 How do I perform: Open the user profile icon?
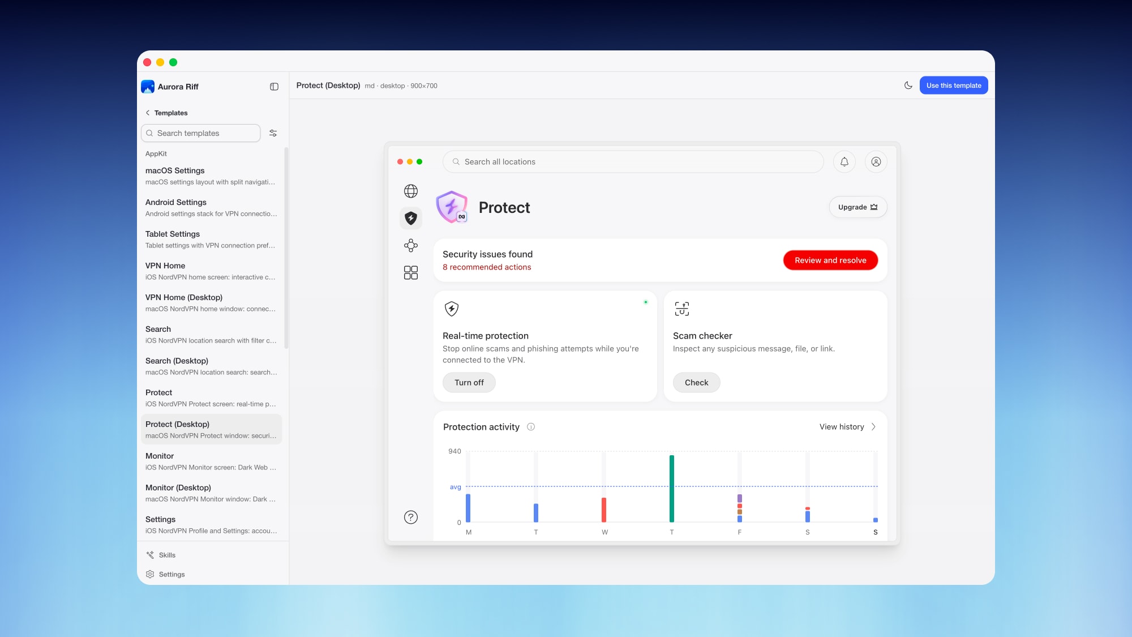tap(876, 162)
